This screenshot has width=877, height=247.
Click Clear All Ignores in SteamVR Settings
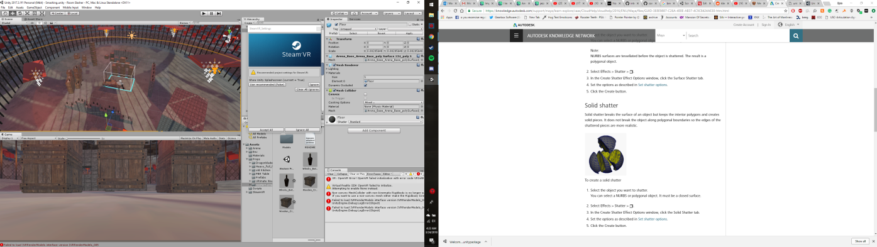coord(307,90)
